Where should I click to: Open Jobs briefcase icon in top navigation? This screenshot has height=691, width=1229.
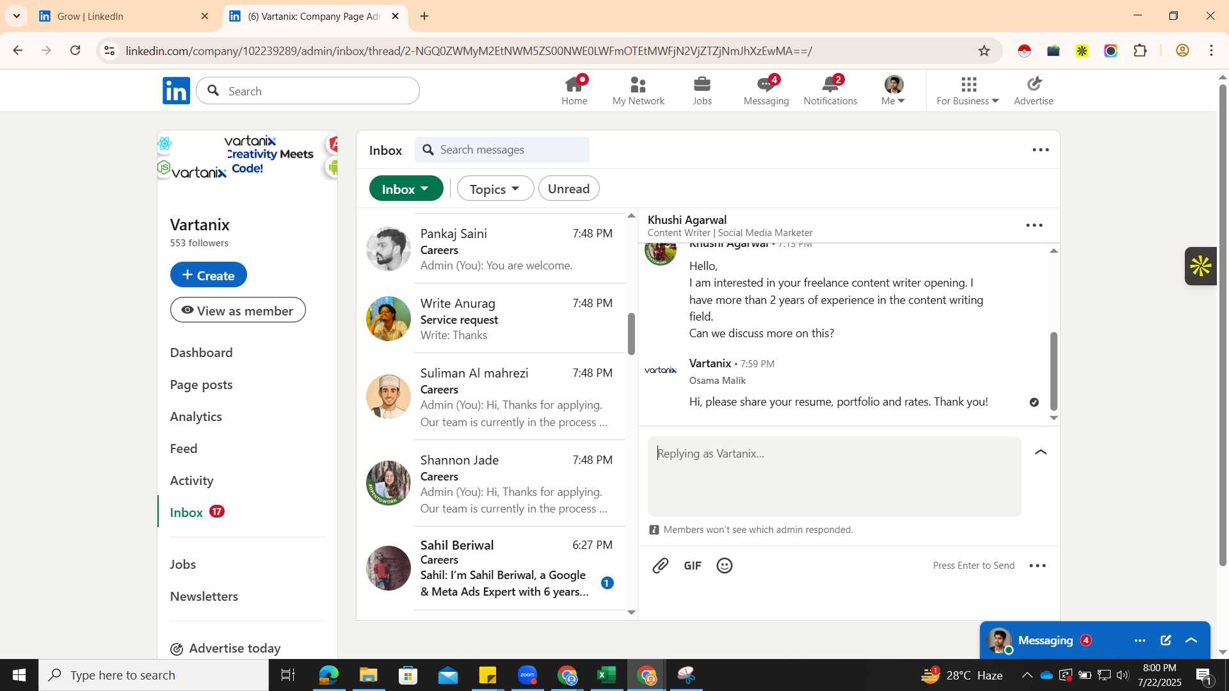(x=702, y=91)
